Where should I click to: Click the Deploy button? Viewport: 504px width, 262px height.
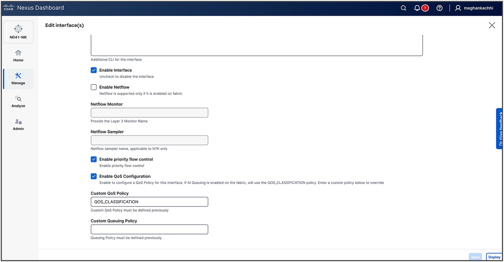pyautogui.click(x=494, y=257)
